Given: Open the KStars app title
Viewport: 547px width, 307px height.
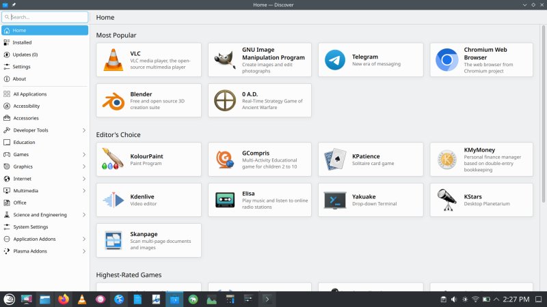Looking at the screenshot, I should tap(472, 196).
